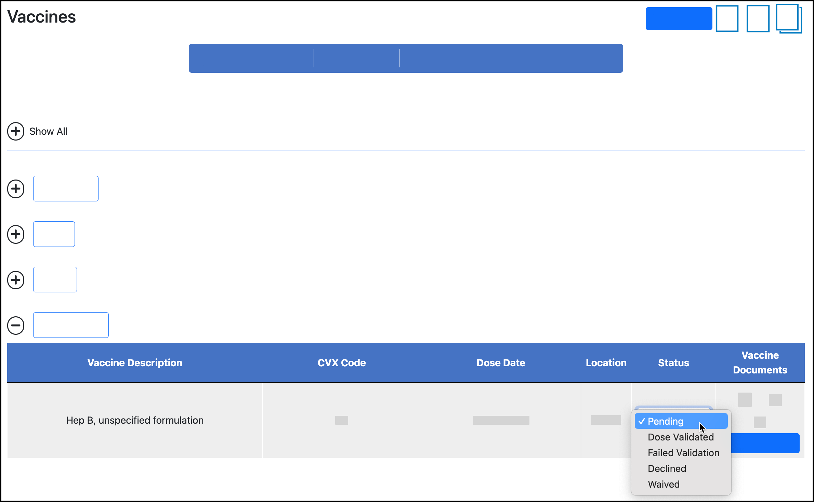Set the Hep B status to Waived

point(663,484)
